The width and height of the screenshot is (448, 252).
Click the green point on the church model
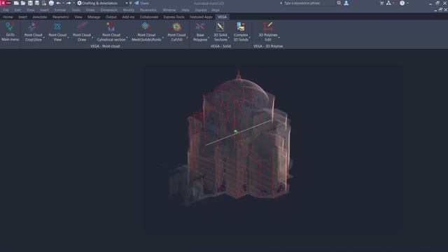click(236, 132)
